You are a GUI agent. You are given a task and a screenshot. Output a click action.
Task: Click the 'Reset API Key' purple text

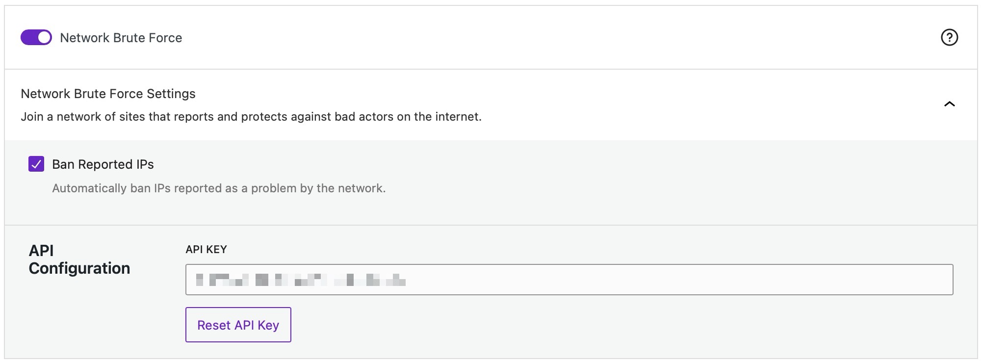pyautogui.click(x=238, y=325)
